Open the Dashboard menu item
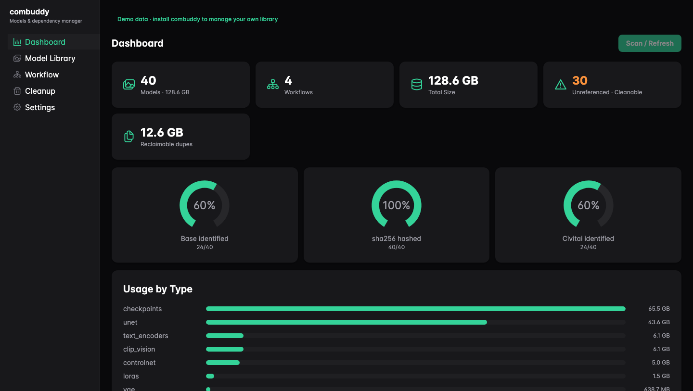Image resolution: width=693 pixels, height=391 pixels. (x=53, y=42)
